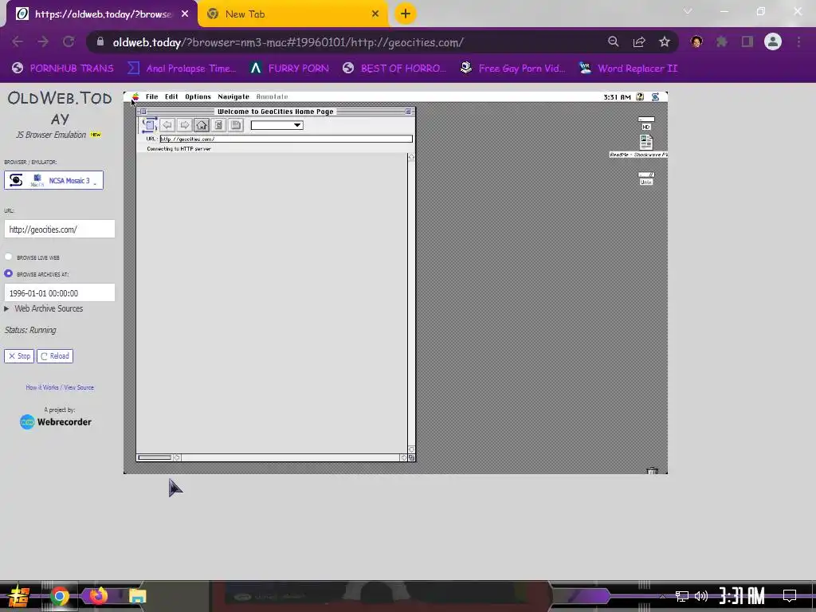Open File Explorer from the taskbar
Viewport: 816px width, 612px height.
(x=137, y=596)
